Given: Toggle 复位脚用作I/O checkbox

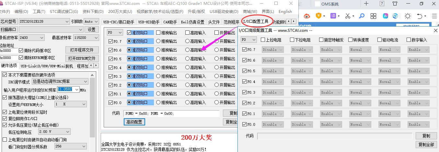Looking at the screenshot, I should click(5, 118).
